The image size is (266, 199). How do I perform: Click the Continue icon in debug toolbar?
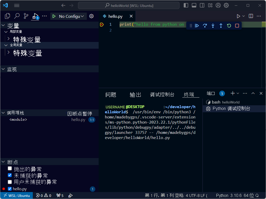click(197, 25)
